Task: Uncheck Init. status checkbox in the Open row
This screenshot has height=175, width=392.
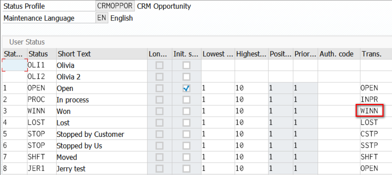Action: tap(186, 88)
